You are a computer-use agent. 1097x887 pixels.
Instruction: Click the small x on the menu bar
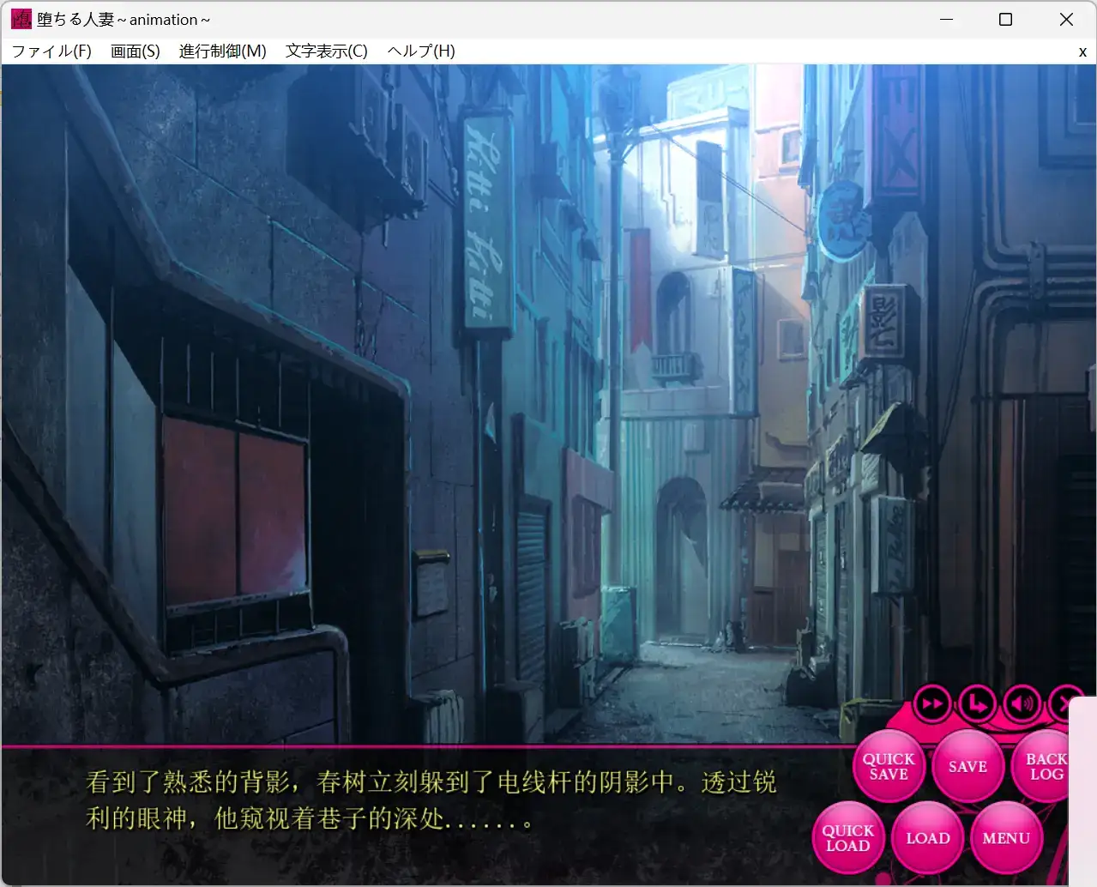coord(1082,52)
